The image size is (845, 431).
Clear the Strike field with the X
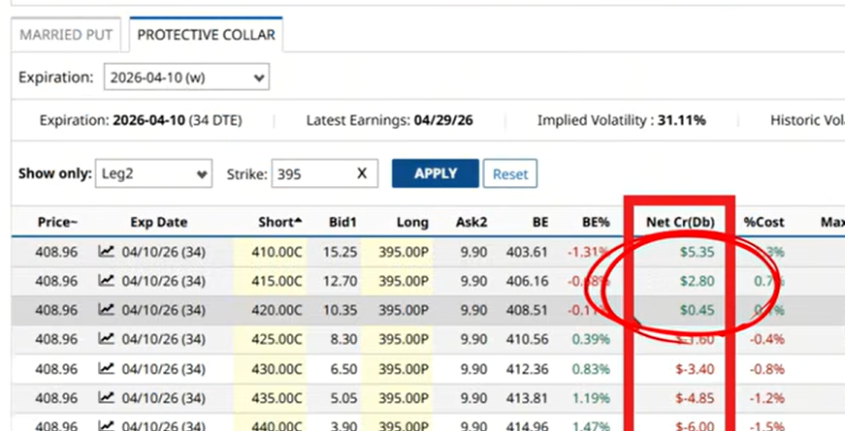362,173
